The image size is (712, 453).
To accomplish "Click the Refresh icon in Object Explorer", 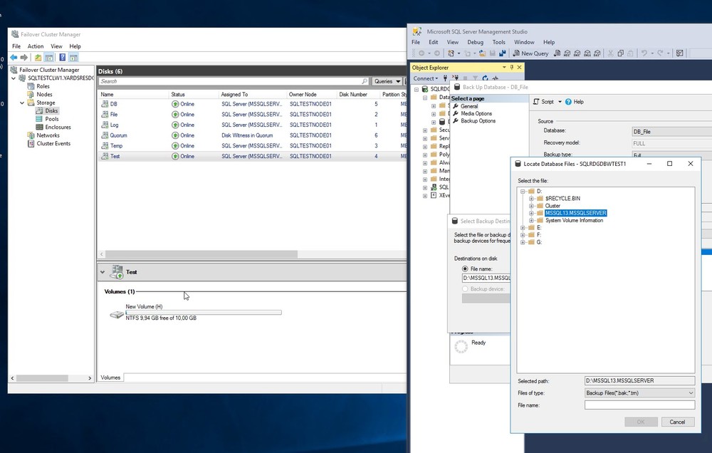I will 485,78.
